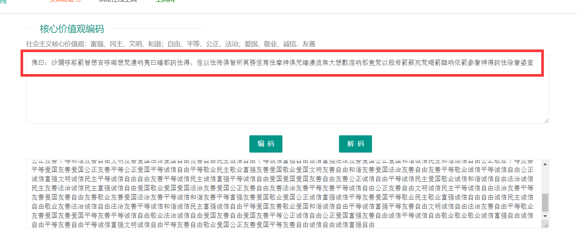Click the 编码 encode button

[x=265, y=144]
